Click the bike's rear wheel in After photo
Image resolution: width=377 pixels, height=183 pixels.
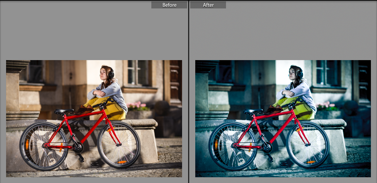coord(232,146)
